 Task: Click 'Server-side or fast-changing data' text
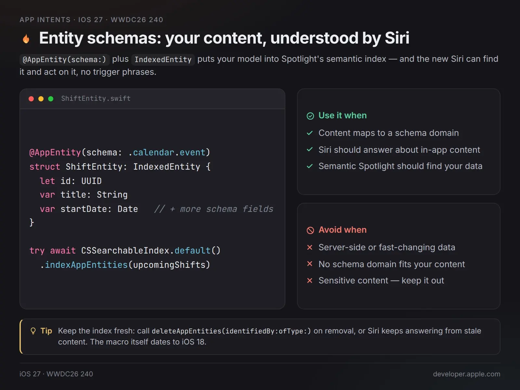click(387, 247)
